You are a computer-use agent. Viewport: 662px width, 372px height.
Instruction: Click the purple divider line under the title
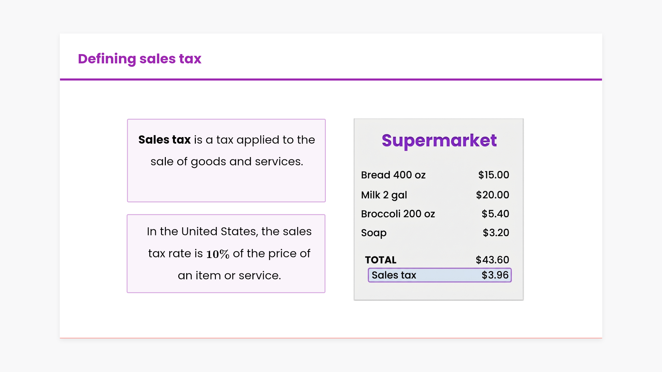click(x=331, y=80)
